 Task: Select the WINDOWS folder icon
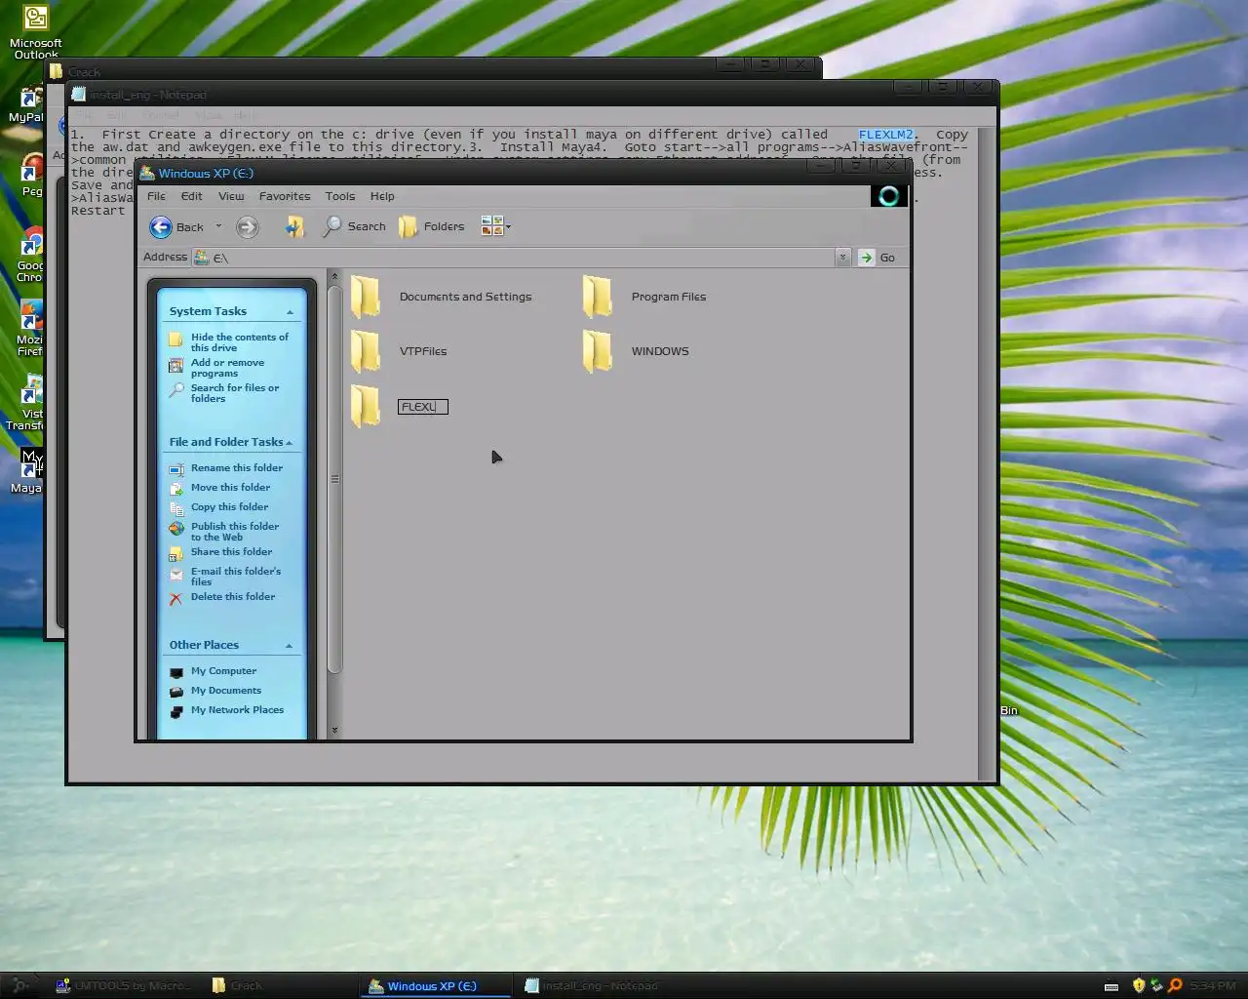click(x=598, y=351)
